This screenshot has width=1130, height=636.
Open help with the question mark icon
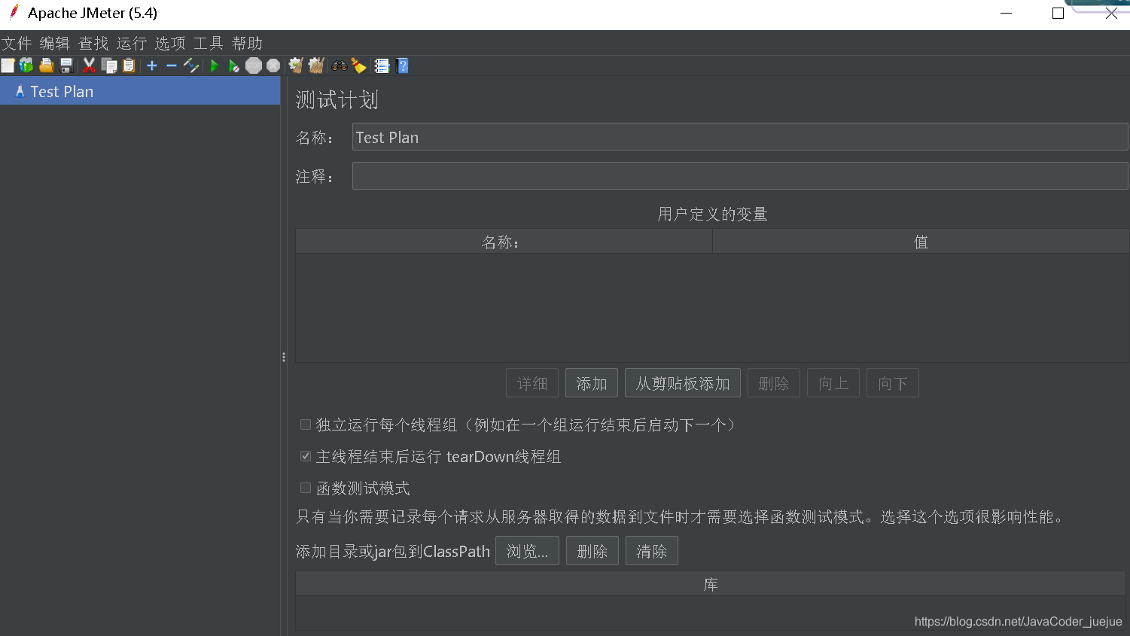[402, 65]
